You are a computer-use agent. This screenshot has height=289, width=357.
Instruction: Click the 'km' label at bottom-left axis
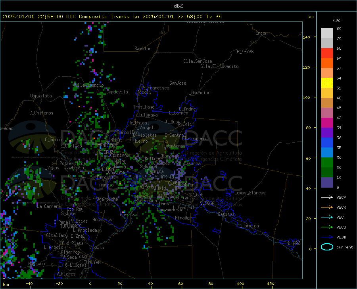point(6,285)
